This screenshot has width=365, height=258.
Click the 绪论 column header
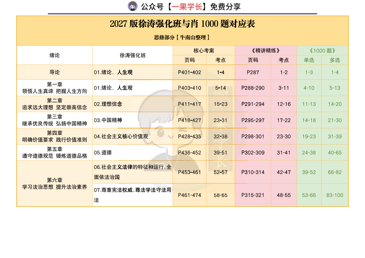(55, 55)
